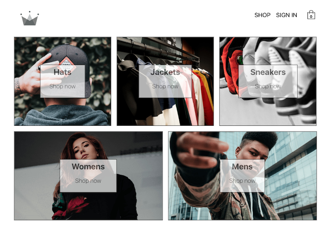Screen dimensions: 331x230
Task: Click the zero count in cart icon
Action: click(x=311, y=17)
